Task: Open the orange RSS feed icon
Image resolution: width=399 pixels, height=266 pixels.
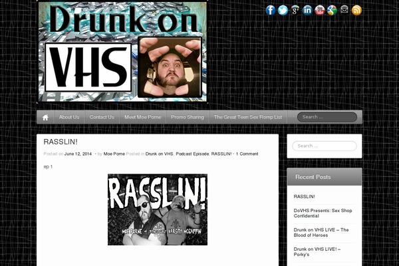Action: [x=356, y=10]
